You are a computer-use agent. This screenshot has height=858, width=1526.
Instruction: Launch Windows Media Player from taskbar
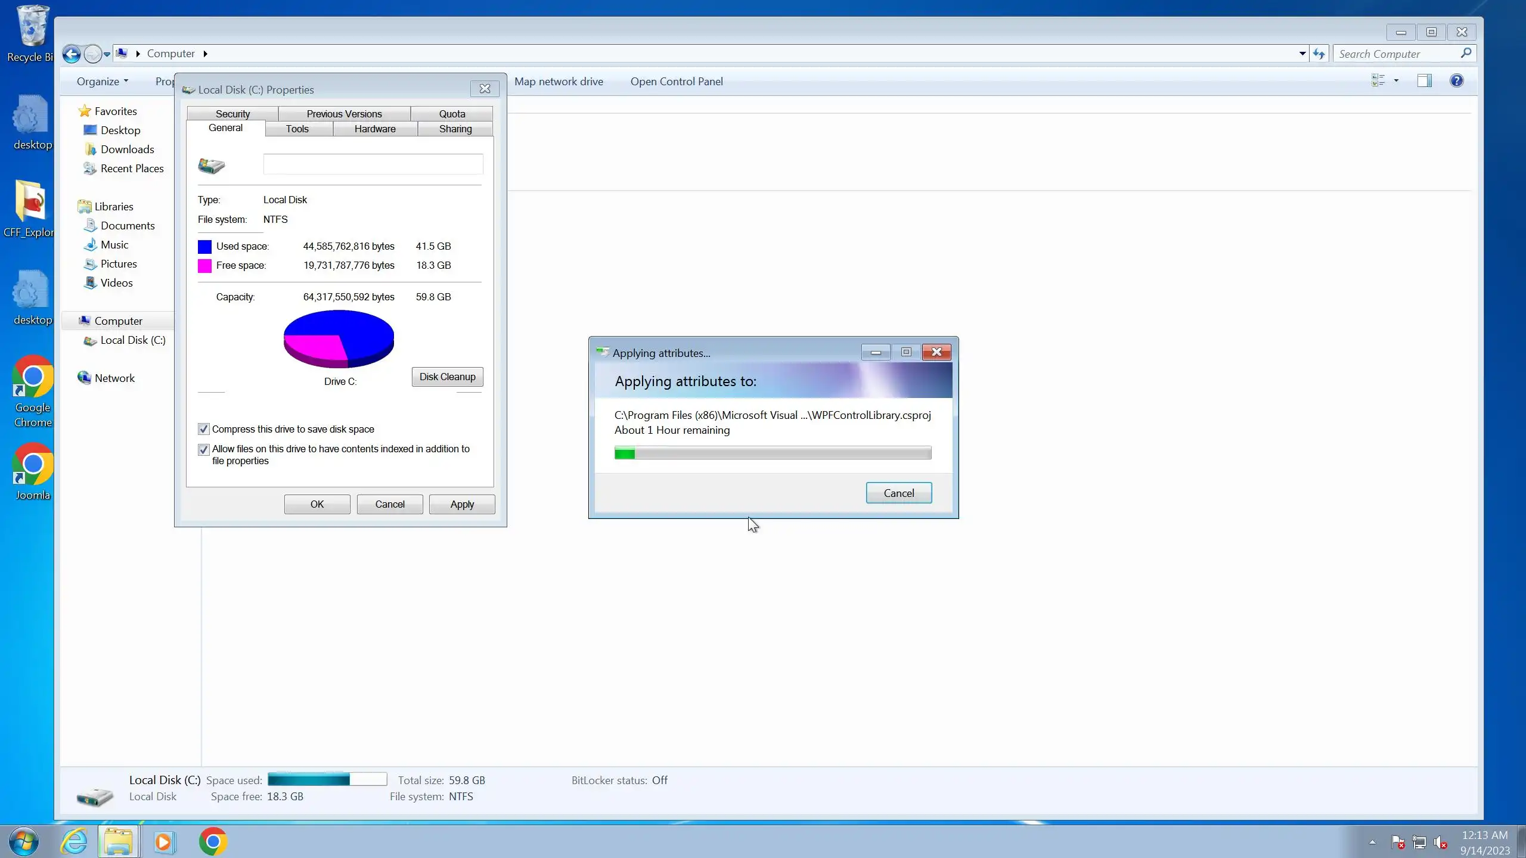click(x=163, y=841)
